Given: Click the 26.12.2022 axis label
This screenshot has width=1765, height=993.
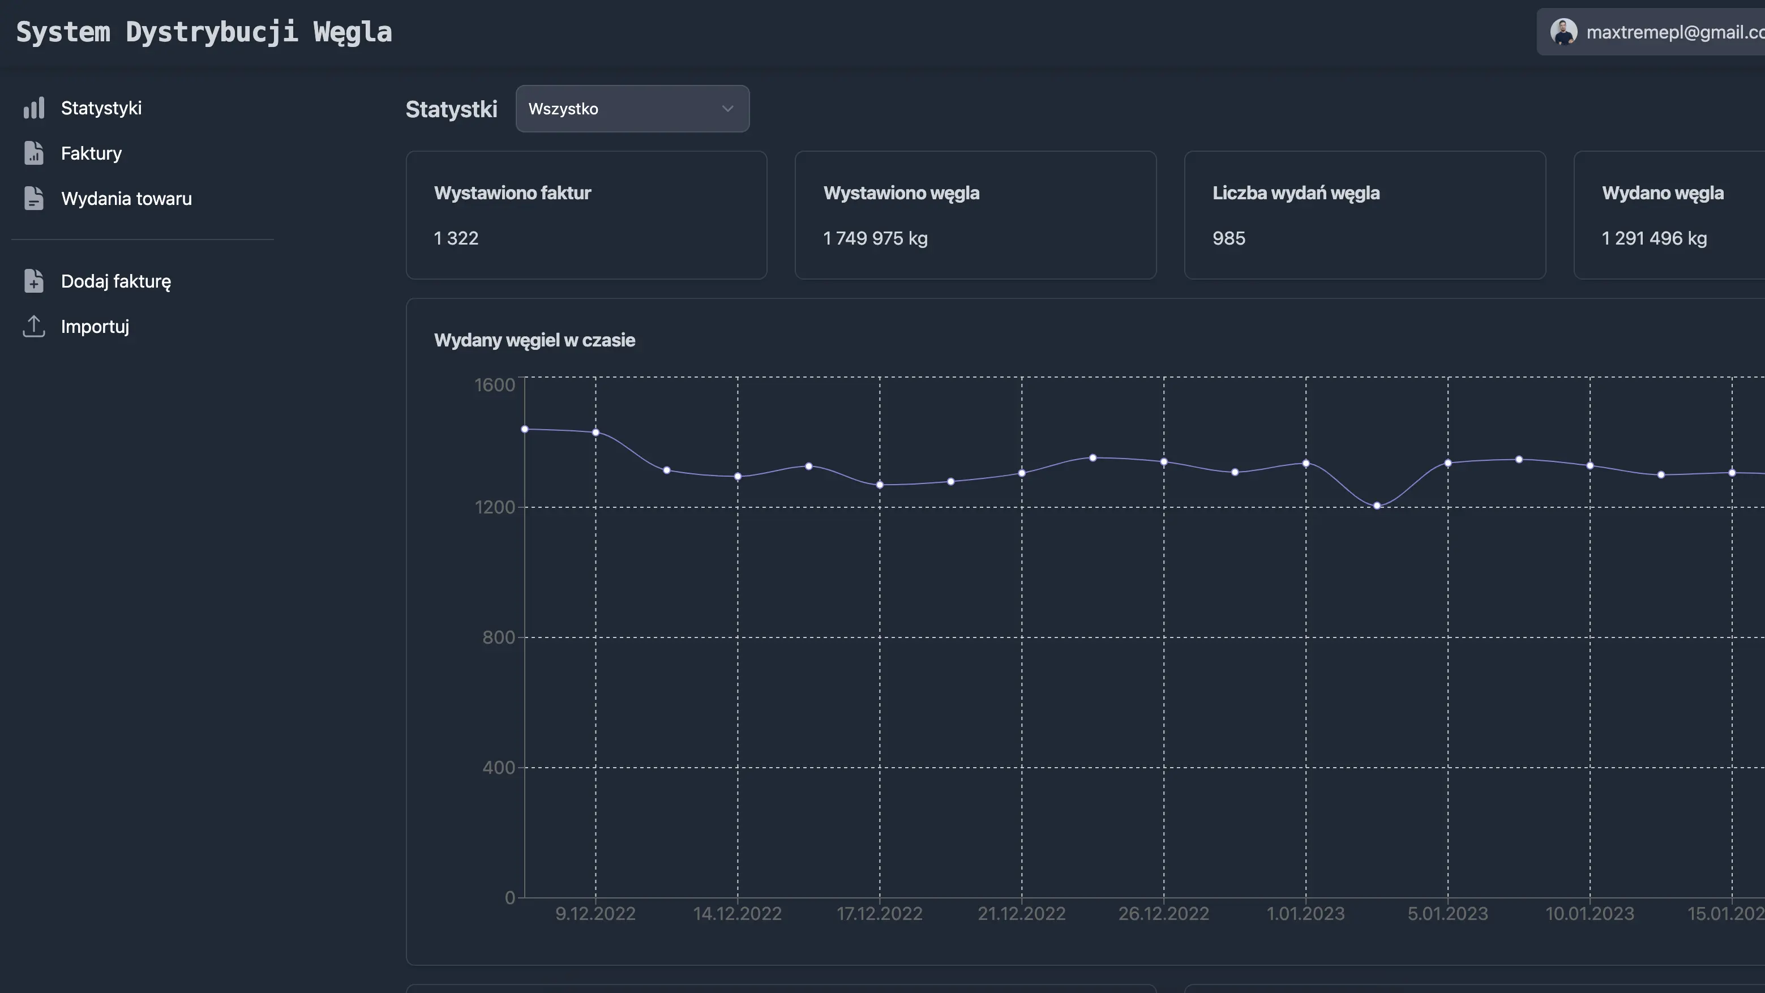Looking at the screenshot, I should pyautogui.click(x=1163, y=914).
